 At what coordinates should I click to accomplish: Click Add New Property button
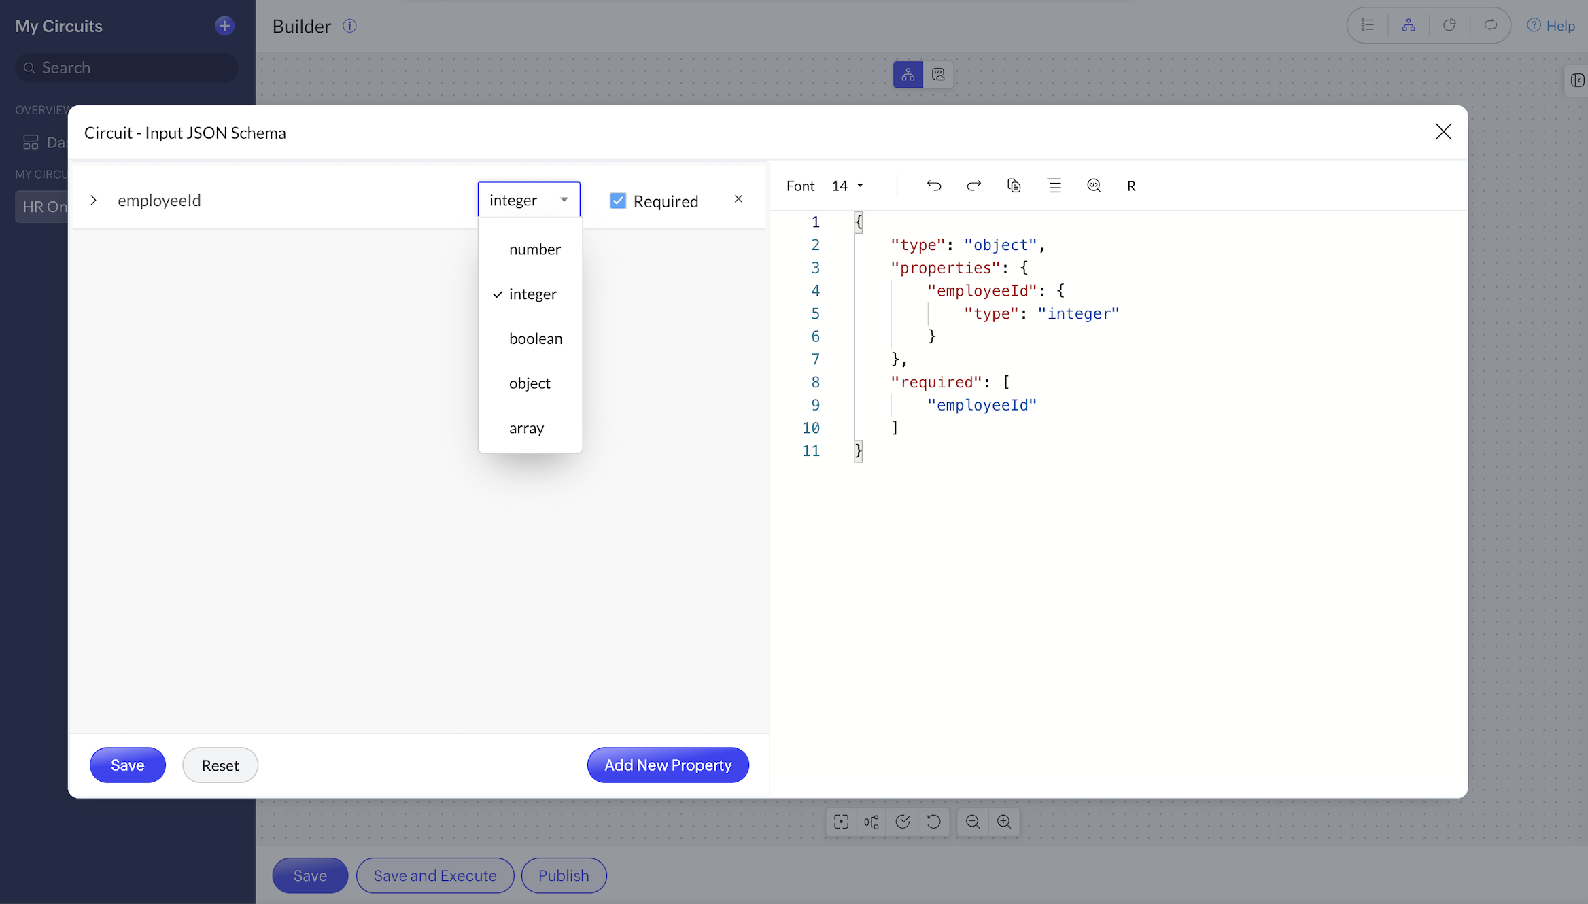point(668,765)
